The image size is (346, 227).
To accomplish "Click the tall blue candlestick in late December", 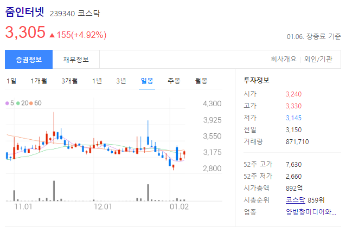I will tap(148, 133).
